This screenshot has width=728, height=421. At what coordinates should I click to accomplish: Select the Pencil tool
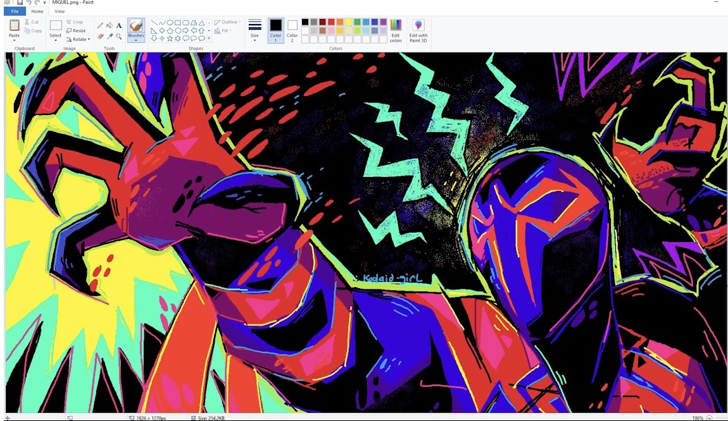pyautogui.click(x=100, y=25)
